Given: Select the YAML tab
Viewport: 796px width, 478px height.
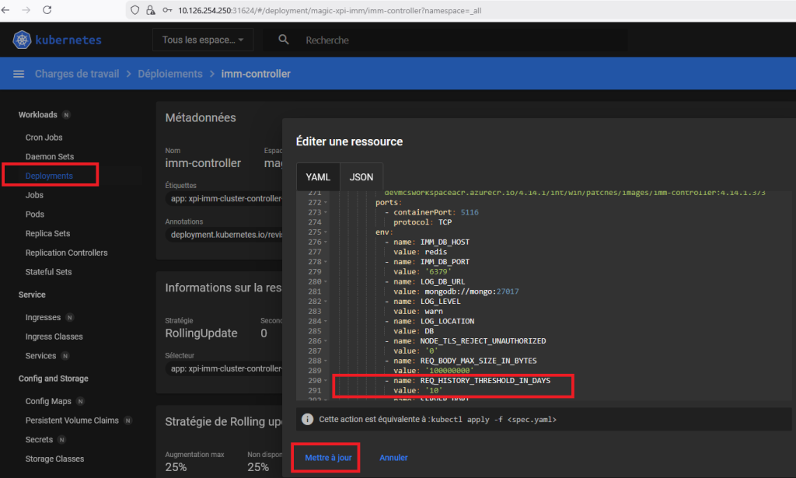Looking at the screenshot, I should (318, 177).
